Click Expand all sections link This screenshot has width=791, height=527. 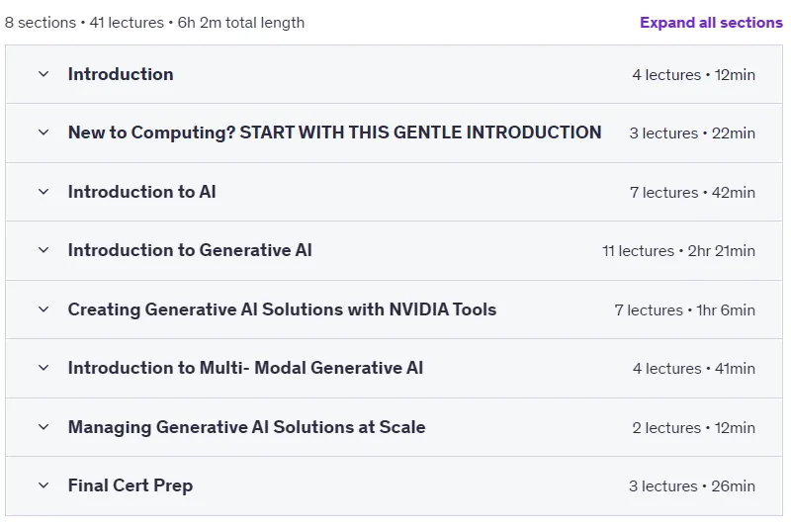click(x=711, y=23)
